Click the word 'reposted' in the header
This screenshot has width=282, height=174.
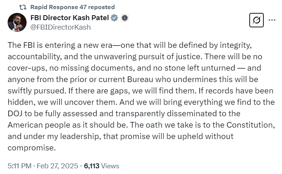(101, 7)
